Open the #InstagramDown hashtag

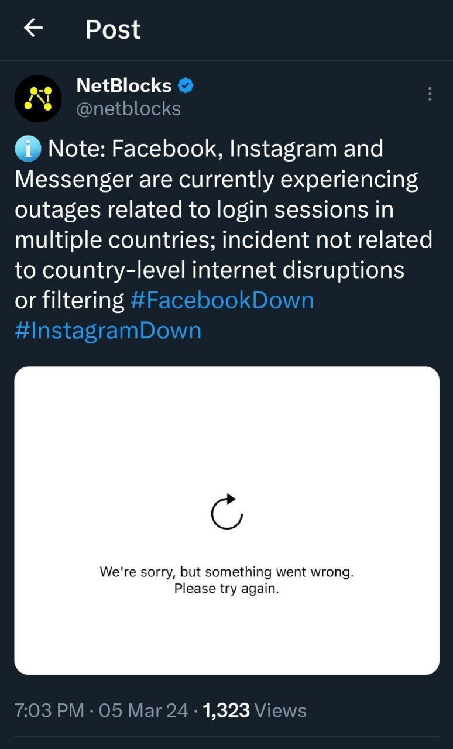[x=108, y=331]
